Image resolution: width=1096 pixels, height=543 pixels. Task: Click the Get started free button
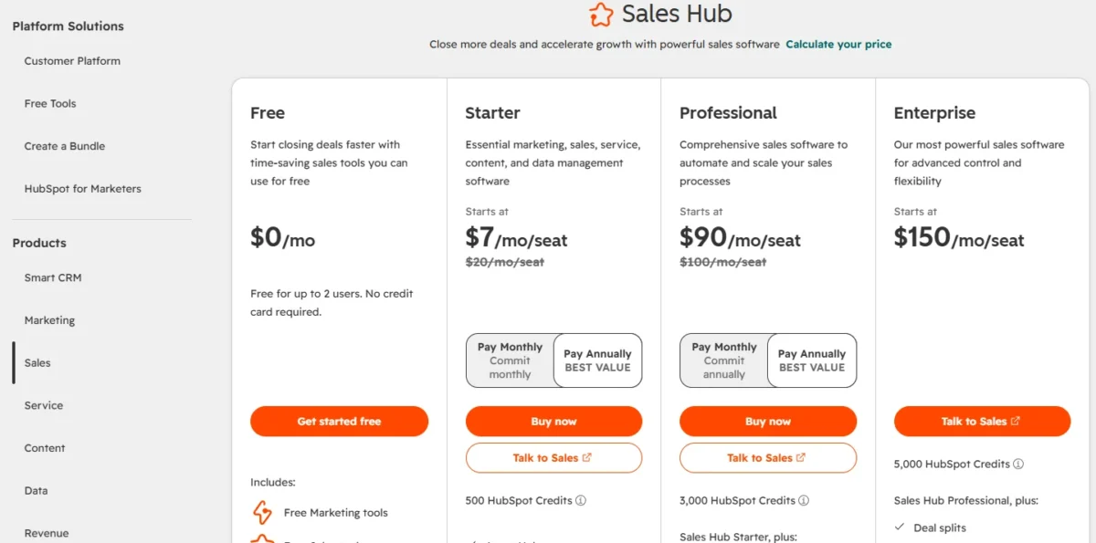point(339,421)
